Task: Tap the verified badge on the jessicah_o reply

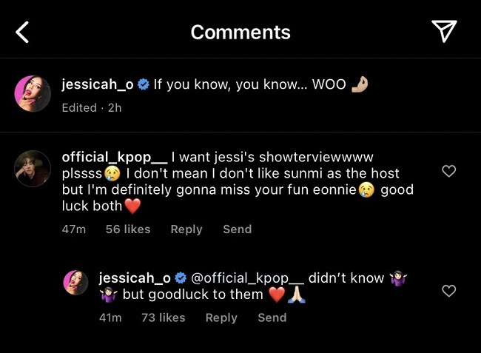Action: pyautogui.click(x=181, y=278)
